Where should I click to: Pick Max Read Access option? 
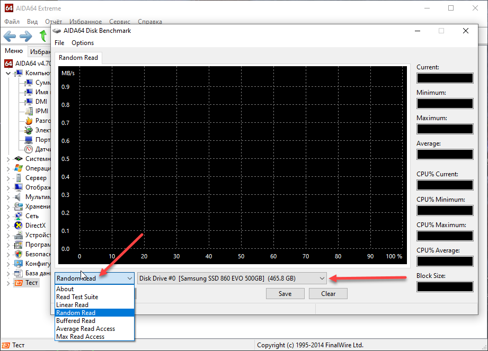coord(80,337)
